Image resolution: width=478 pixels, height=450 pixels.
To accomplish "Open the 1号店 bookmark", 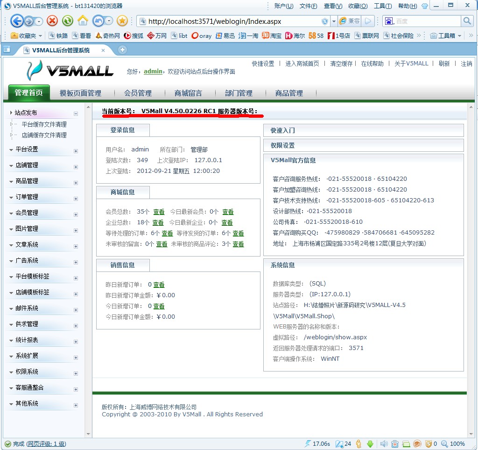I will click(x=339, y=36).
